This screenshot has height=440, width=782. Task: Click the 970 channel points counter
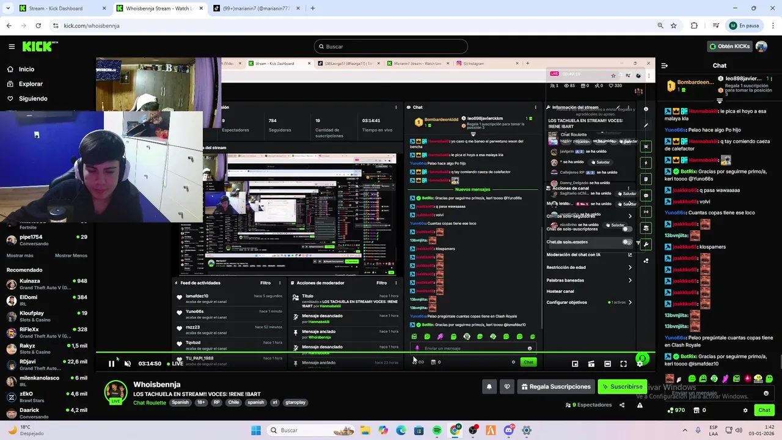(676, 410)
